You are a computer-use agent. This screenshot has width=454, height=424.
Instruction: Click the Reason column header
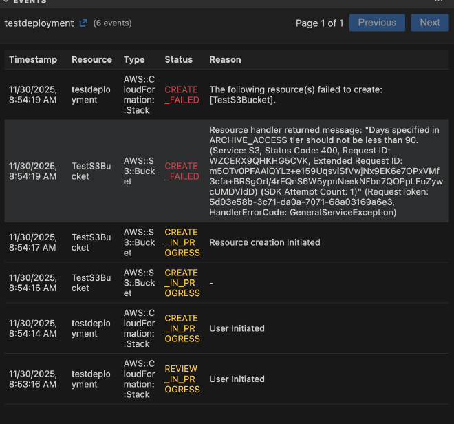tap(225, 60)
